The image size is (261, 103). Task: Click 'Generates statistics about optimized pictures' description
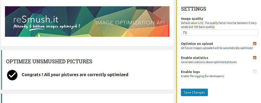pos(209,62)
